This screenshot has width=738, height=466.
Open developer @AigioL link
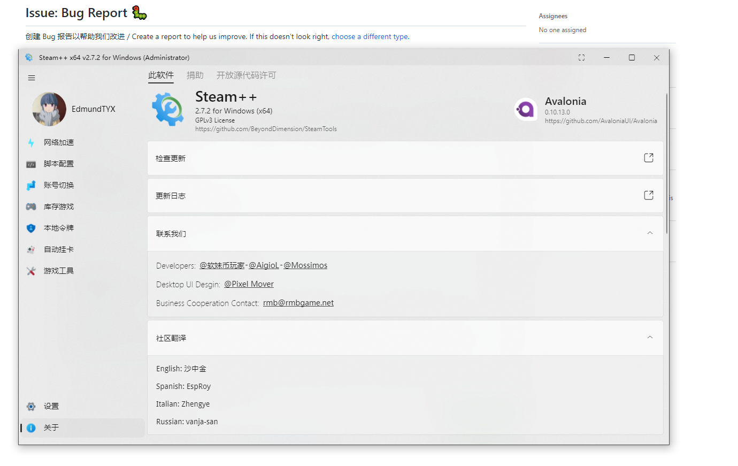[264, 265]
